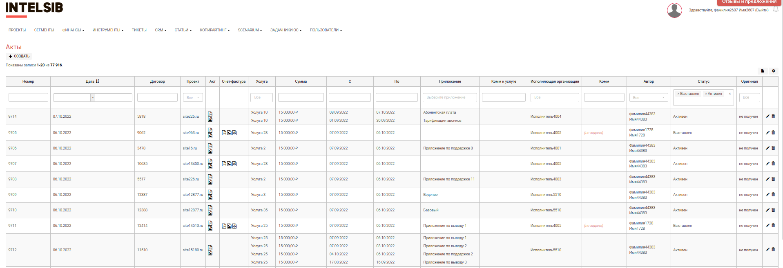Open the ТИКЕТЫ menu item

pyautogui.click(x=139, y=30)
